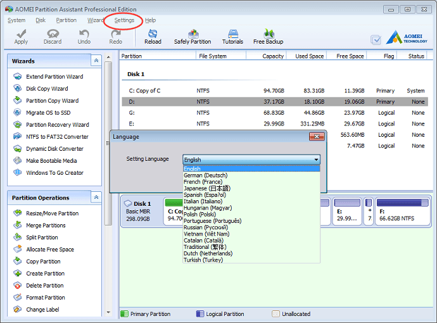This screenshot has height=323, width=437.
Task: Select the C: Copy of C partition row
Action: pyautogui.click(x=275, y=91)
